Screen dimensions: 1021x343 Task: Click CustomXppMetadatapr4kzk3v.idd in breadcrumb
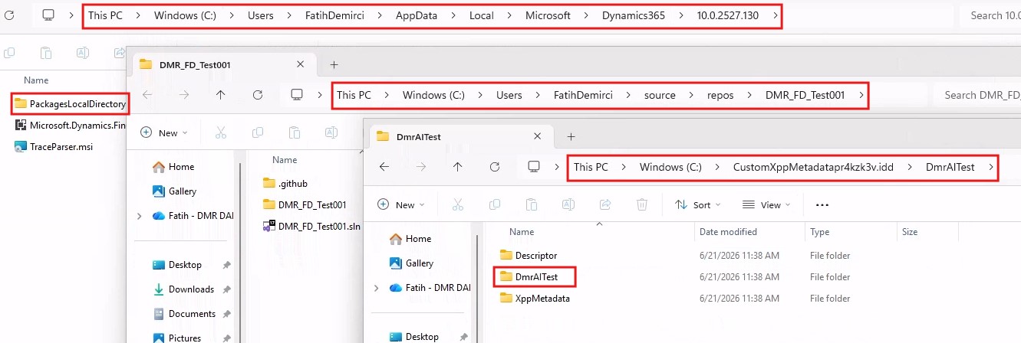click(813, 167)
